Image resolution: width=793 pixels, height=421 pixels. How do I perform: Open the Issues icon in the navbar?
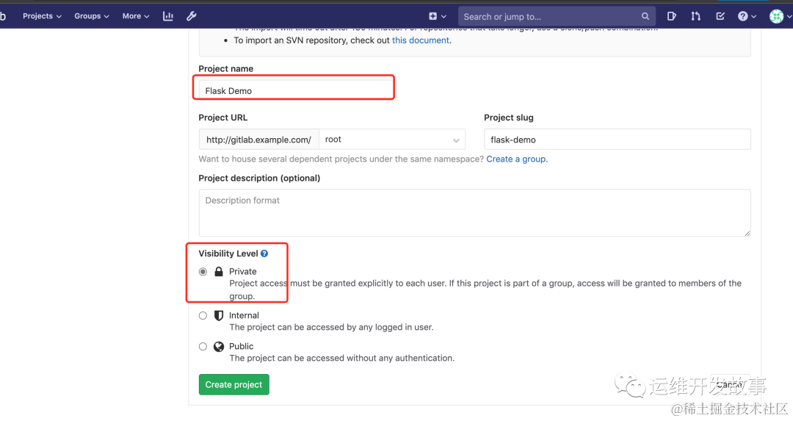[671, 16]
